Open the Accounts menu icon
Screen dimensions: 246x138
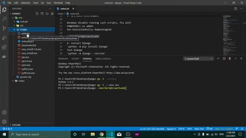tap(4, 112)
